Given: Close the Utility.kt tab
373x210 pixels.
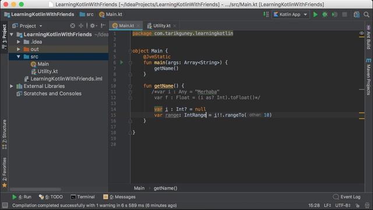Looking at the screenshot, I should click(175, 26).
